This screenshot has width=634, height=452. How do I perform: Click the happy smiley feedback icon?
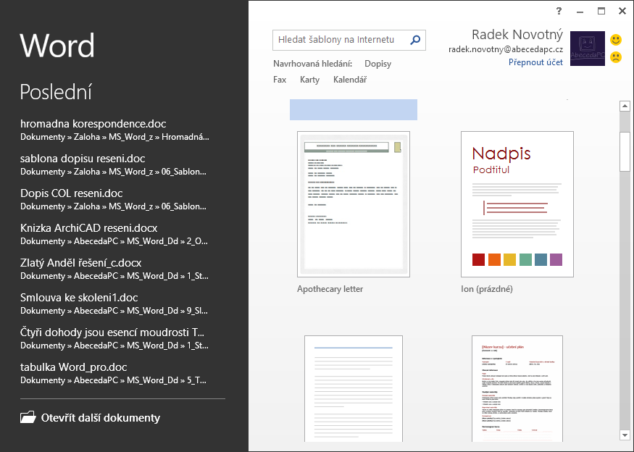pos(616,40)
